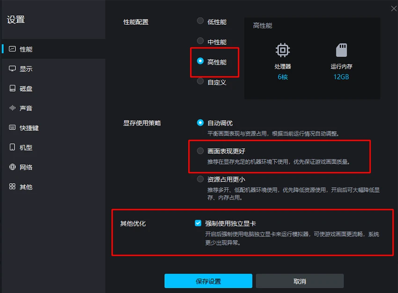The image size is (398, 293).
Task: Select the 中性能 radio option
Action: pos(200,41)
